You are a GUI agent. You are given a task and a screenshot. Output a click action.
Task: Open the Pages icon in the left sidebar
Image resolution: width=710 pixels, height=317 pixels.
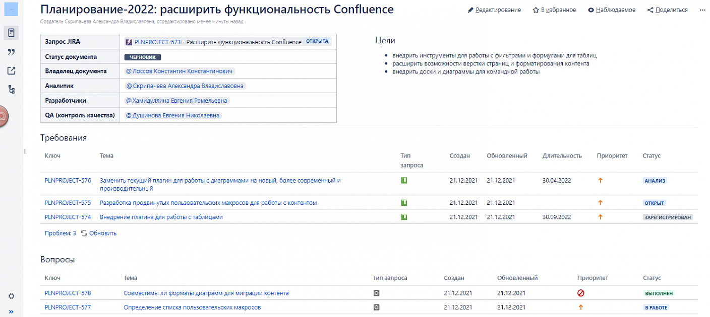tap(11, 33)
